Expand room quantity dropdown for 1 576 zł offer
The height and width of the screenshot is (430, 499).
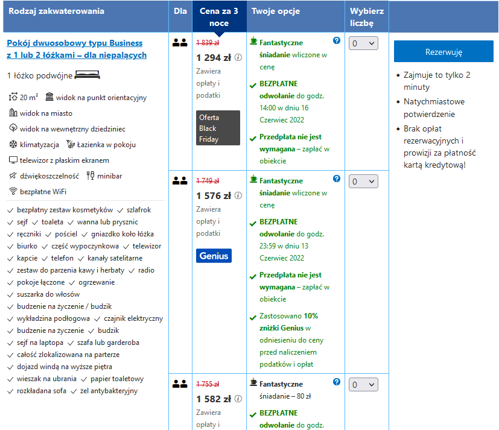363,182
